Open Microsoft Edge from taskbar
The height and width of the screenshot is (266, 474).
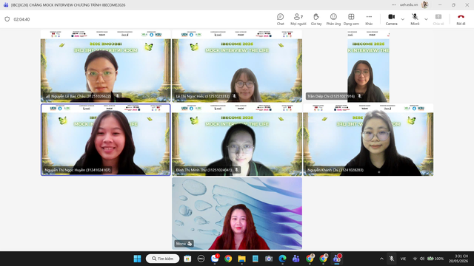(x=282, y=259)
